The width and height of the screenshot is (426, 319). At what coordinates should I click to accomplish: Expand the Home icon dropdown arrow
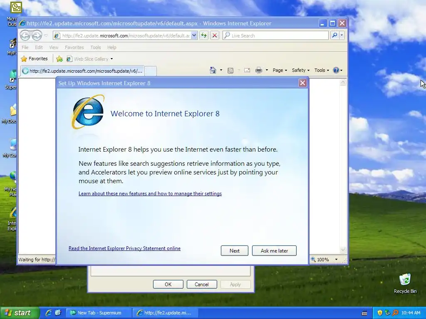pyautogui.click(x=221, y=70)
